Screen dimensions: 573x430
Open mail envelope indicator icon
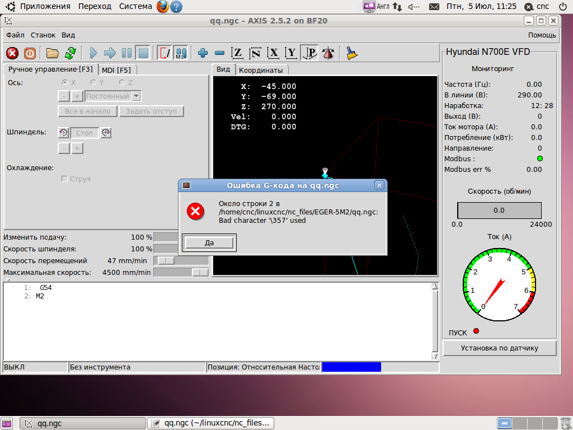[x=434, y=7]
